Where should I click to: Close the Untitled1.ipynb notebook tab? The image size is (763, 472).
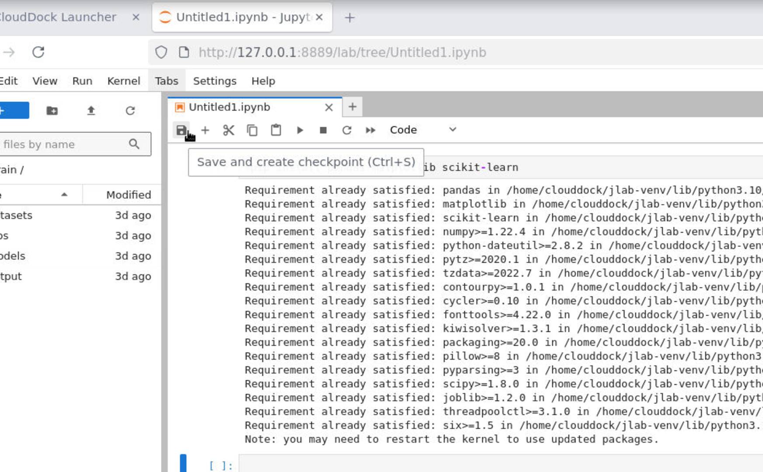coord(329,107)
